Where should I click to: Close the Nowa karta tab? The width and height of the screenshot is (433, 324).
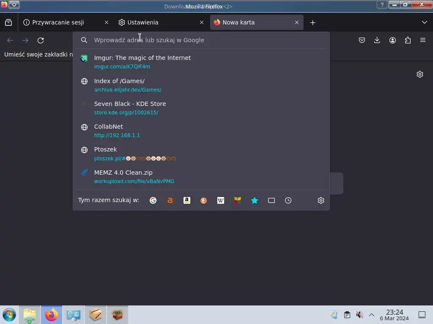(297, 22)
